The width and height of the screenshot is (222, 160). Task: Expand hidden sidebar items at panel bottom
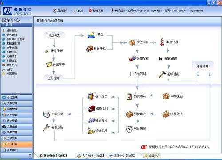tap(30, 156)
